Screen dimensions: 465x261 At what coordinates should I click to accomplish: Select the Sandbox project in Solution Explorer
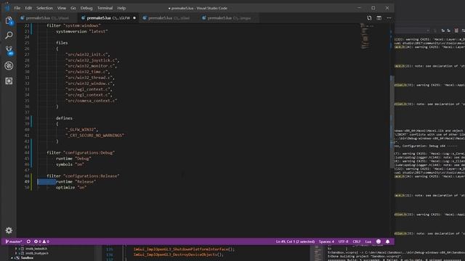27,258
